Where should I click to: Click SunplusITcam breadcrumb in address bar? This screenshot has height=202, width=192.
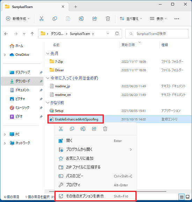[x=80, y=34]
